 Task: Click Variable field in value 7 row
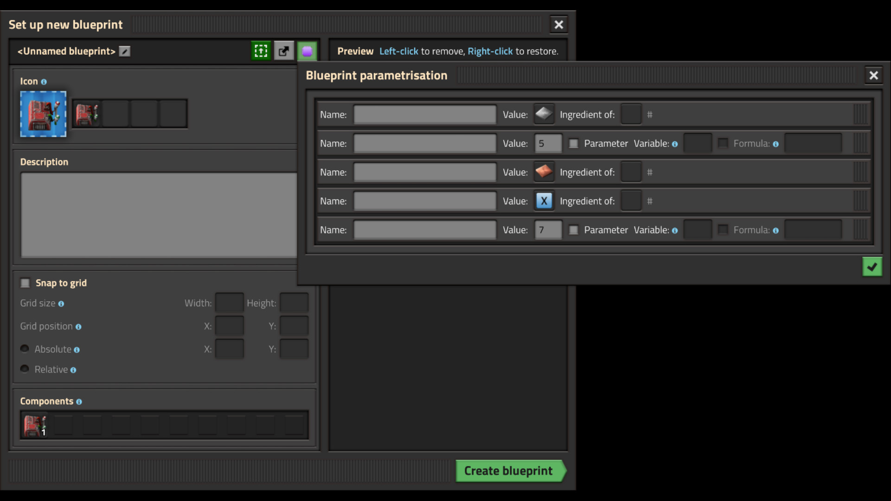(698, 229)
